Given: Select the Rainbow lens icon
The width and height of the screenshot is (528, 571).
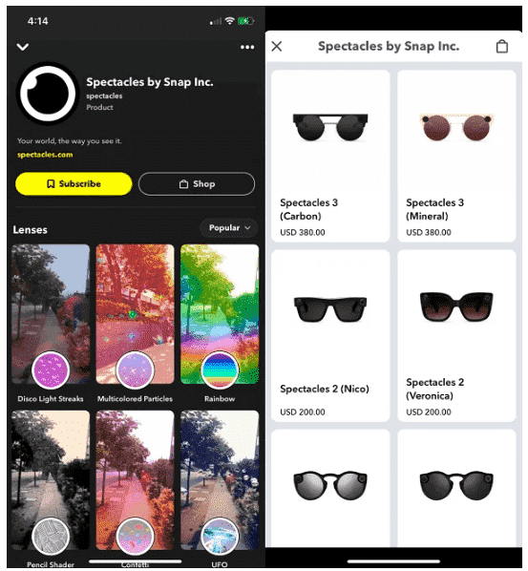Looking at the screenshot, I should 220,370.
